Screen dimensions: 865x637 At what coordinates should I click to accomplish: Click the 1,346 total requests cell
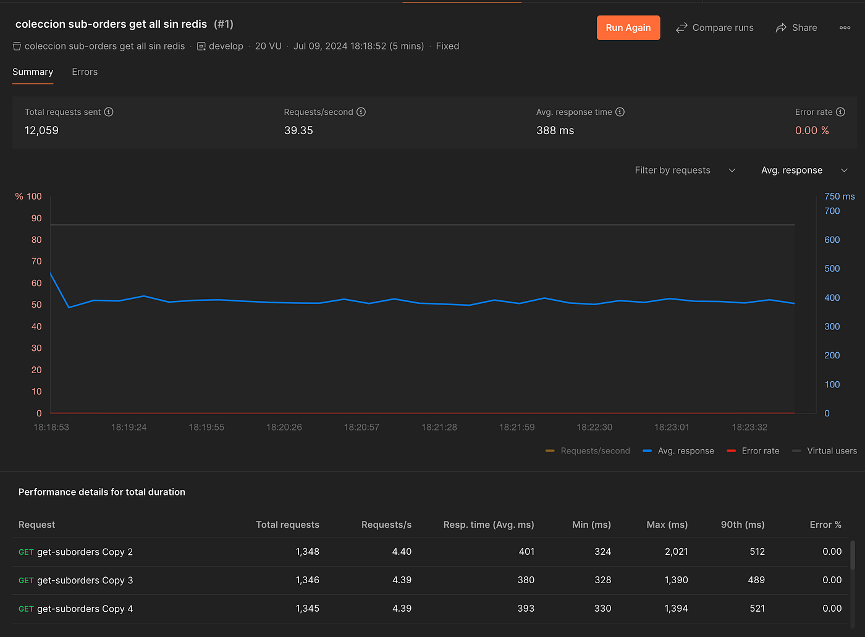(x=307, y=580)
